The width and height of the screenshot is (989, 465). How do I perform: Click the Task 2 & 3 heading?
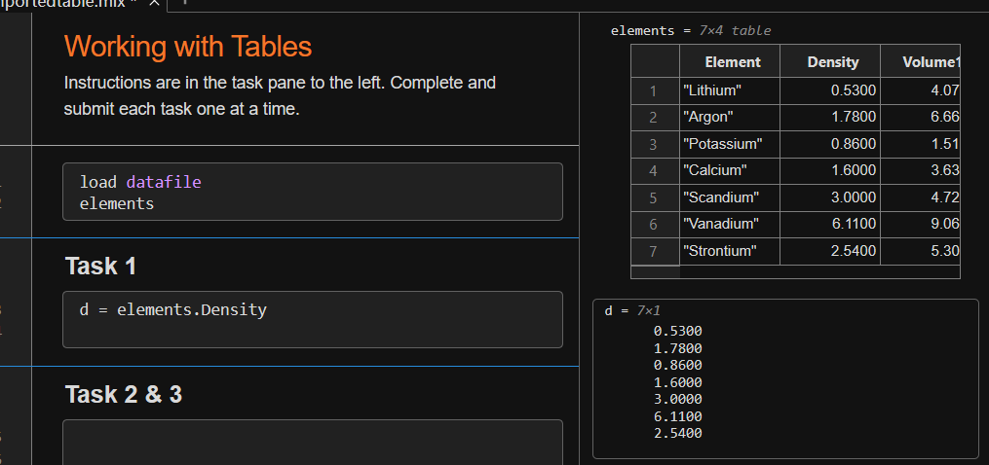click(x=123, y=394)
